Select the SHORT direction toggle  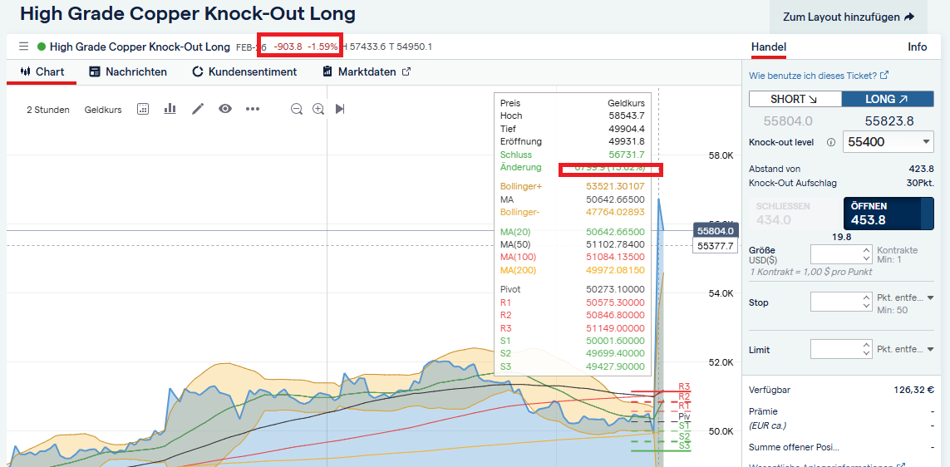[795, 100]
